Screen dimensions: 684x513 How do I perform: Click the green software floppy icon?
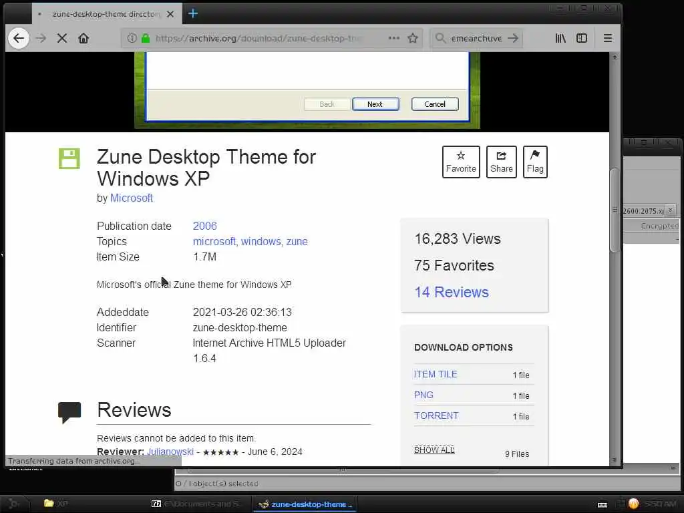(x=69, y=158)
